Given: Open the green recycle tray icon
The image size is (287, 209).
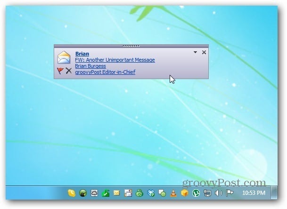Looking at the screenshot, I should (x=139, y=193).
